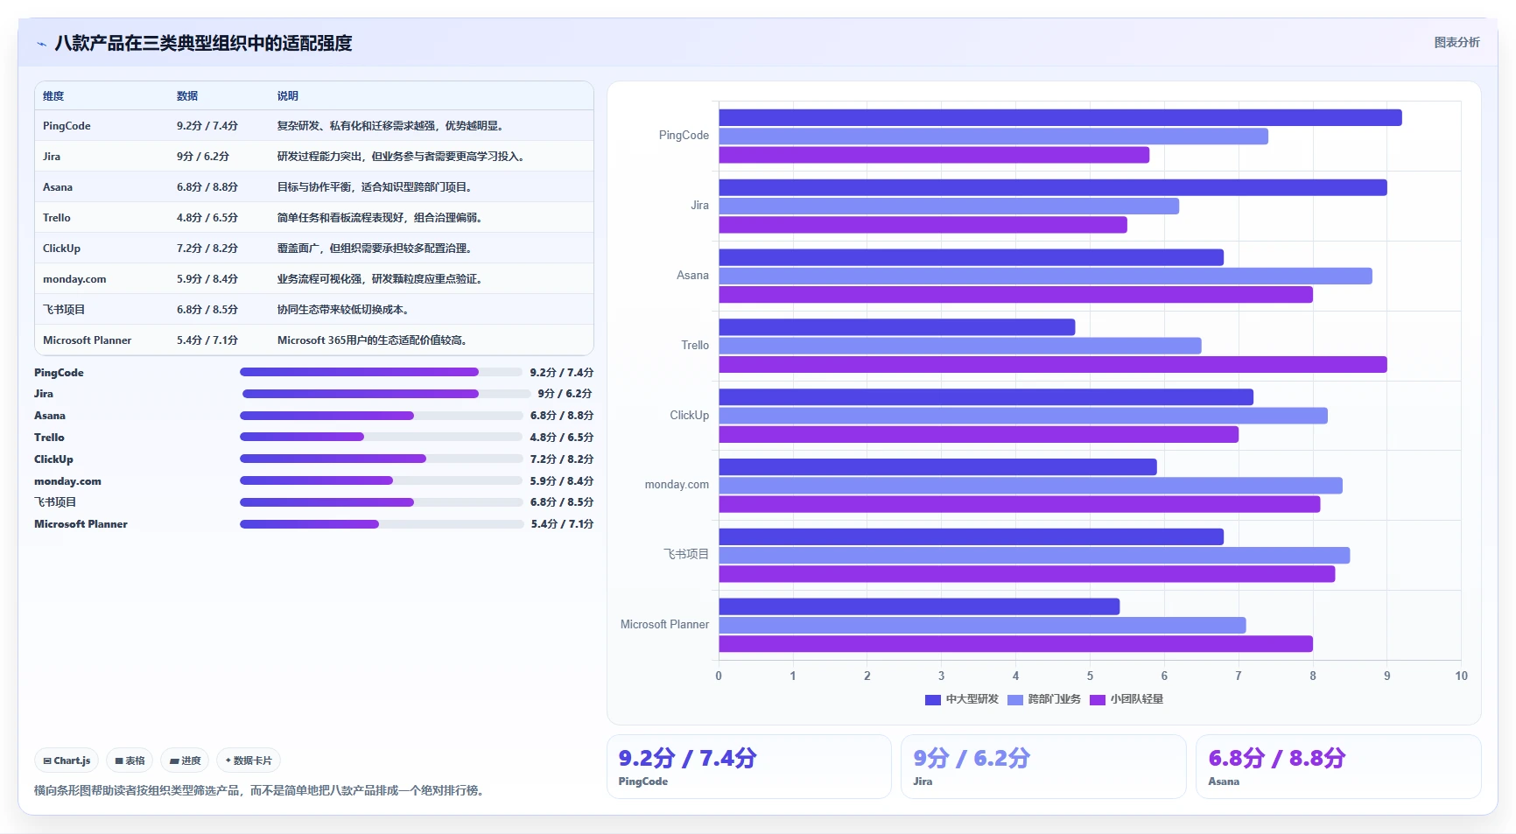Click the Trello 小团队轻量 chart bar
Image resolution: width=1516 pixels, height=834 pixels.
pos(1053,364)
